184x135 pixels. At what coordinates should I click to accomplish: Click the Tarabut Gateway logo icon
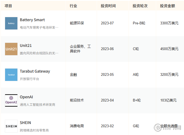pos(11,75)
